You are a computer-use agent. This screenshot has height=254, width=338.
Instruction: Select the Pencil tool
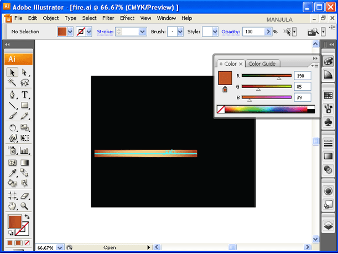coord(24,116)
